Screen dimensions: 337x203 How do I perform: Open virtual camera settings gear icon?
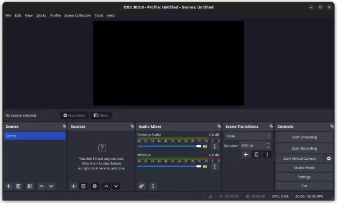[x=329, y=159]
